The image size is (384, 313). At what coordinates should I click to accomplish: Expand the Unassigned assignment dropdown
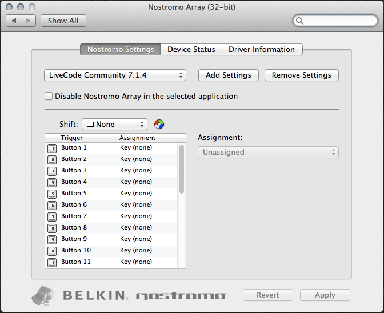[268, 153]
